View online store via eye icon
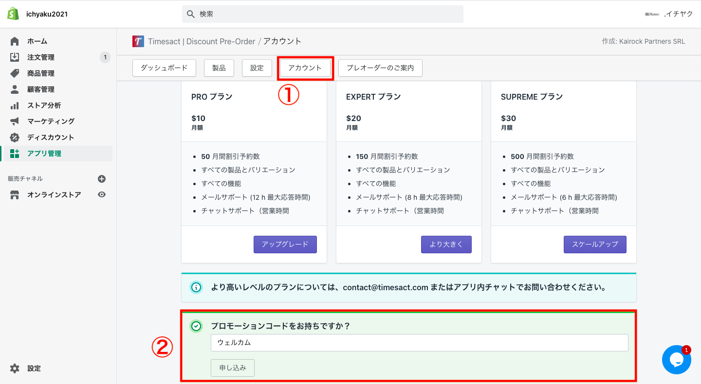701x384 pixels. [x=102, y=194]
